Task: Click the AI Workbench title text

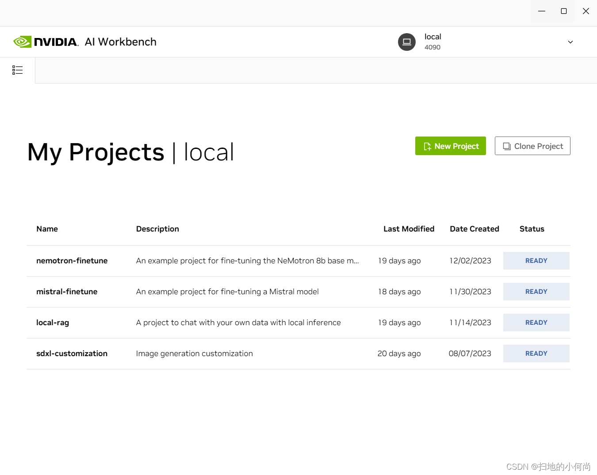Action: (x=120, y=42)
